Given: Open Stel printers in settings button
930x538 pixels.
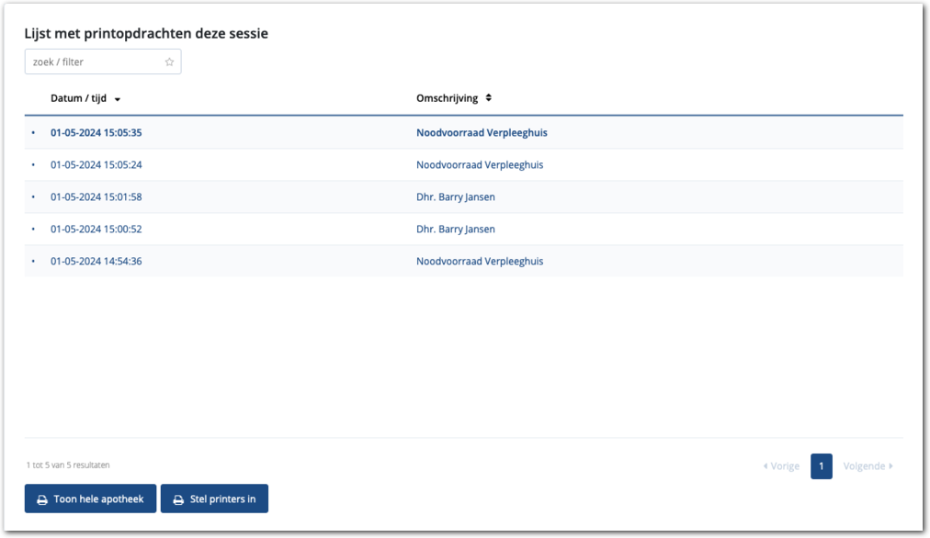Looking at the screenshot, I should point(214,499).
